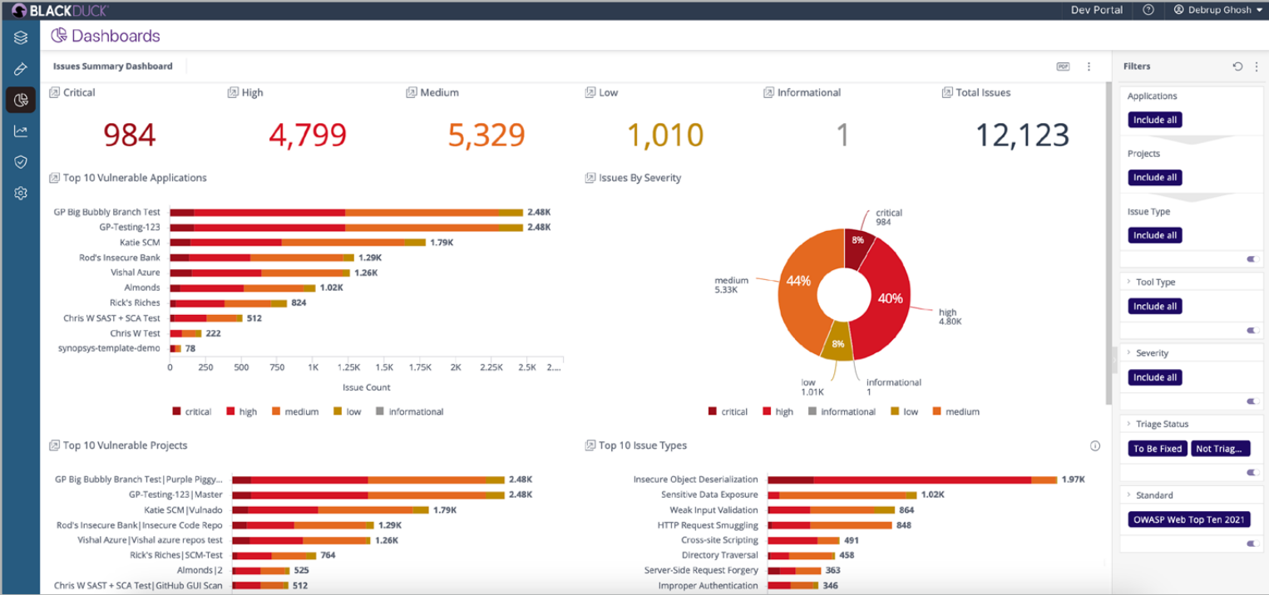Toggle the switch under Tool Type filter
Viewport: 1269px width, 595px height.
1252,330
